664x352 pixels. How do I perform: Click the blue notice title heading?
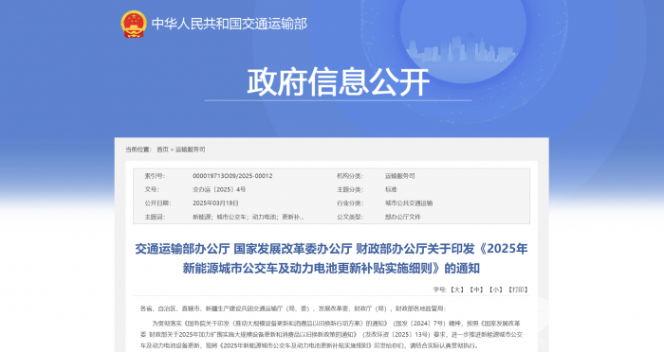pos(331,258)
